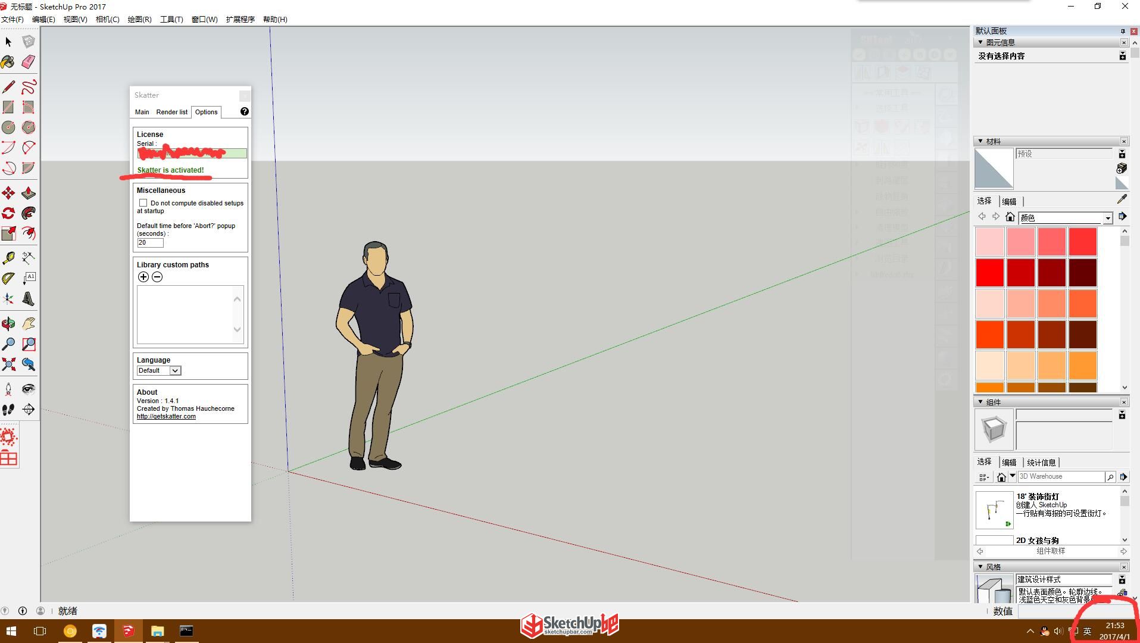Select the Rectangle drawing tool
This screenshot has height=643, width=1140.
pos(8,107)
